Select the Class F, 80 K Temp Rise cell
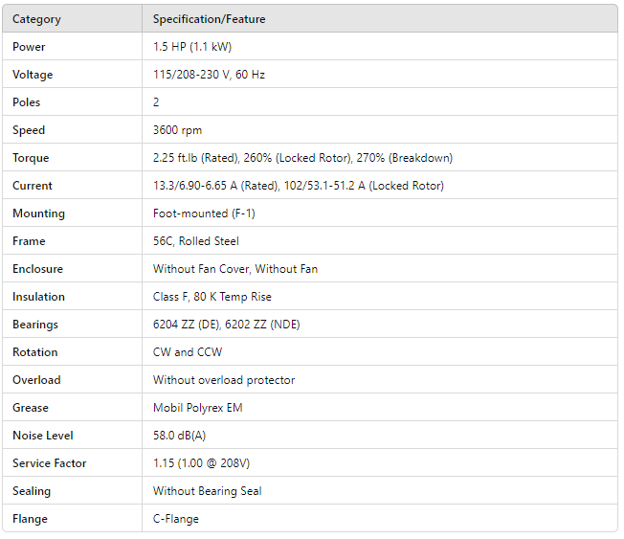Viewport: 624px width, 539px height. pyautogui.click(x=212, y=297)
